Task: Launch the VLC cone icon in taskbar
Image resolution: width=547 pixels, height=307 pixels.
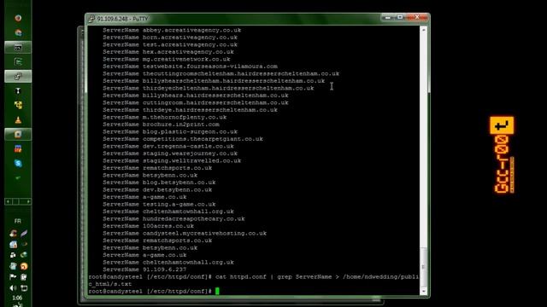Action: pyautogui.click(x=18, y=120)
